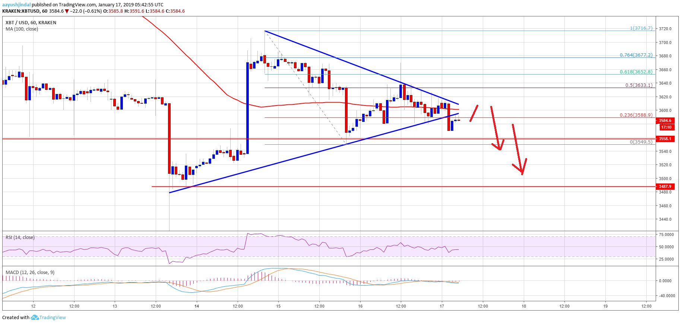Click the TradingView cloud logo icon
This screenshot has height=324, width=681.
35,317
